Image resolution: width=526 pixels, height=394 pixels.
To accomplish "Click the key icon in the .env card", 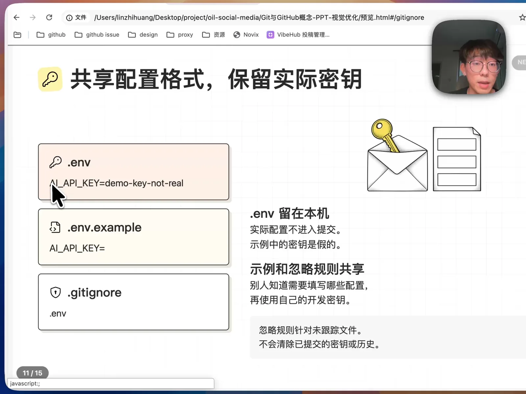I will coord(55,162).
